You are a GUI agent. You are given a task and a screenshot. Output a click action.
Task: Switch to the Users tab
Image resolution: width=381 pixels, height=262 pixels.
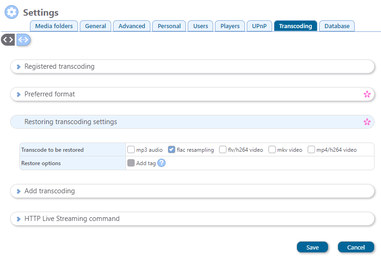click(201, 26)
